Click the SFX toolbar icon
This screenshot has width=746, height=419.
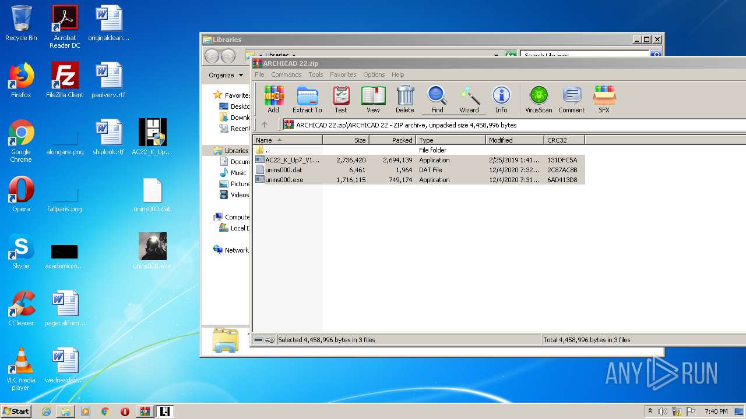[x=604, y=100]
